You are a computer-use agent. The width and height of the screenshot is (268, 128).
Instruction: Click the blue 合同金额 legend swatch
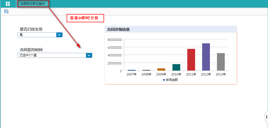click(164, 80)
